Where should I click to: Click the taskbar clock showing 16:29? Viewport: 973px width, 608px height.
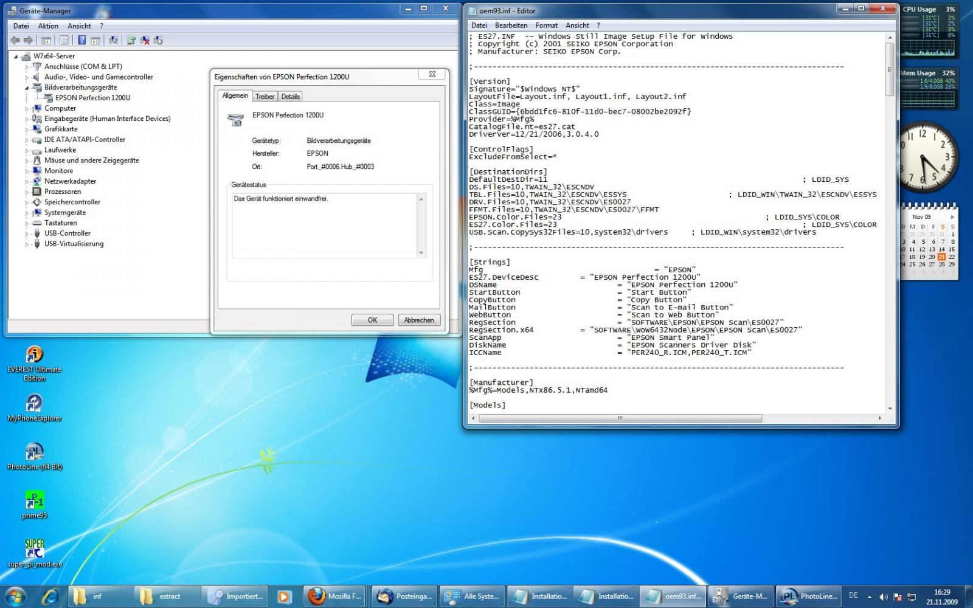point(941,596)
